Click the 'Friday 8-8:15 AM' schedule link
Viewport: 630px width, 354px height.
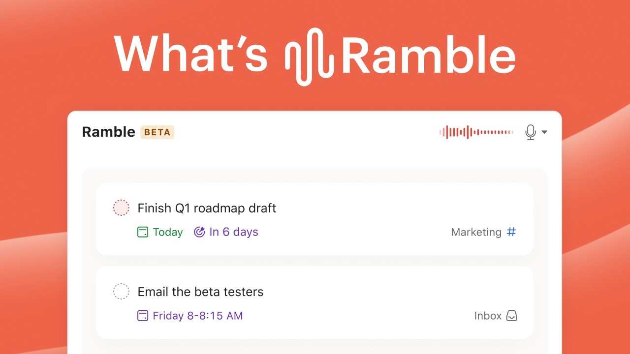pos(199,315)
